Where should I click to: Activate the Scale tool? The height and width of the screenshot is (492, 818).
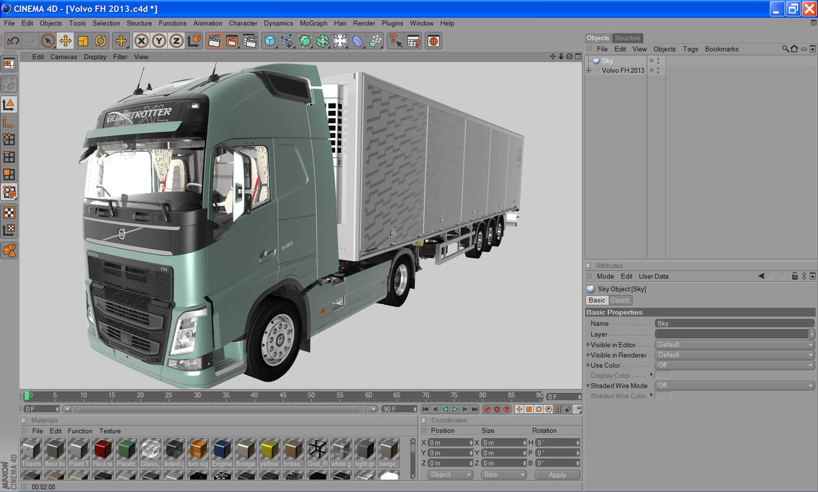pos(83,41)
